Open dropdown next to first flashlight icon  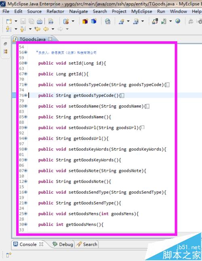click(x=128, y=21)
